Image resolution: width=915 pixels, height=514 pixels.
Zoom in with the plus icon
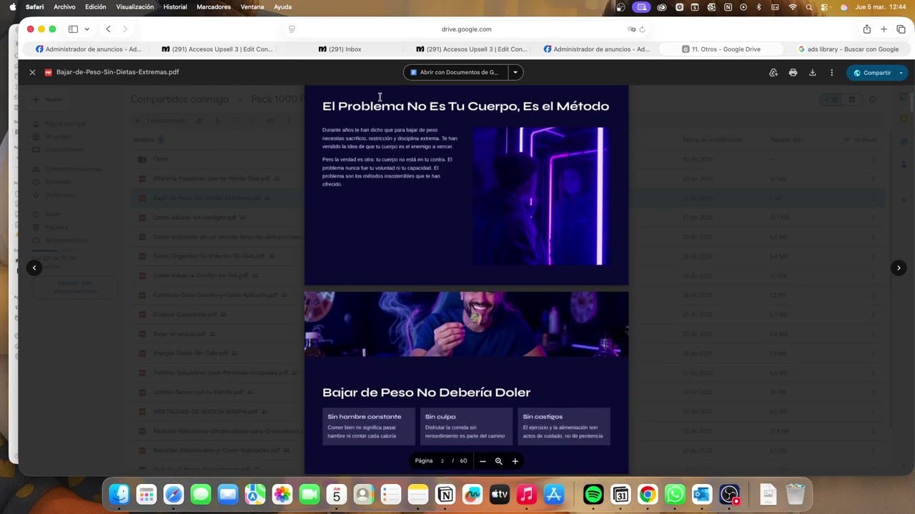coord(515,461)
